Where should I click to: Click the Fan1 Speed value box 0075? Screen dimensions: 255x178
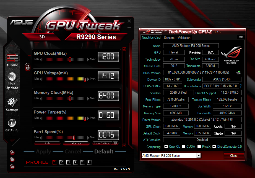tap(108, 135)
